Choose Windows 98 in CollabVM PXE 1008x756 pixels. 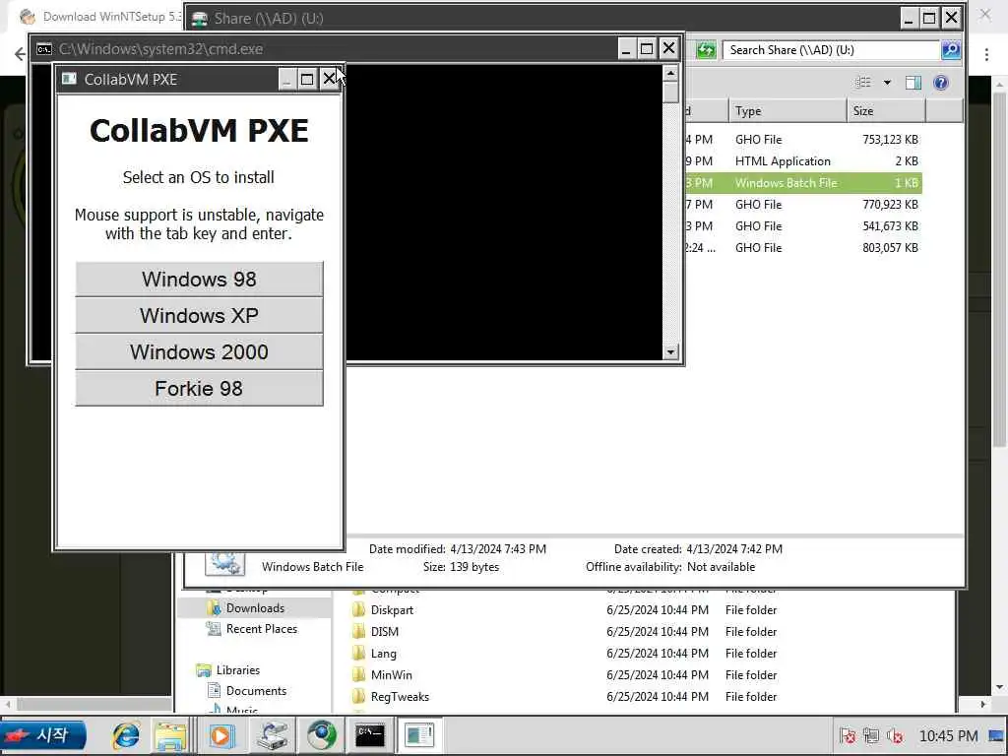point(199,279)
